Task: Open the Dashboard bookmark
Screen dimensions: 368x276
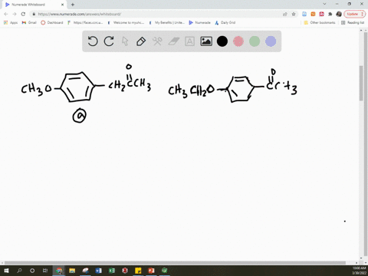Action: pos(52,22)
